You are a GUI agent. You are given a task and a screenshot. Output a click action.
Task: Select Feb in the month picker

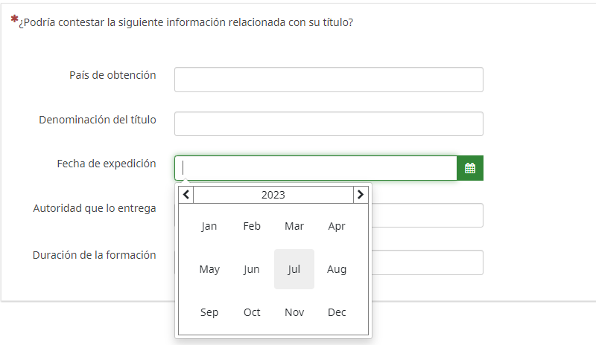[252, 226]
